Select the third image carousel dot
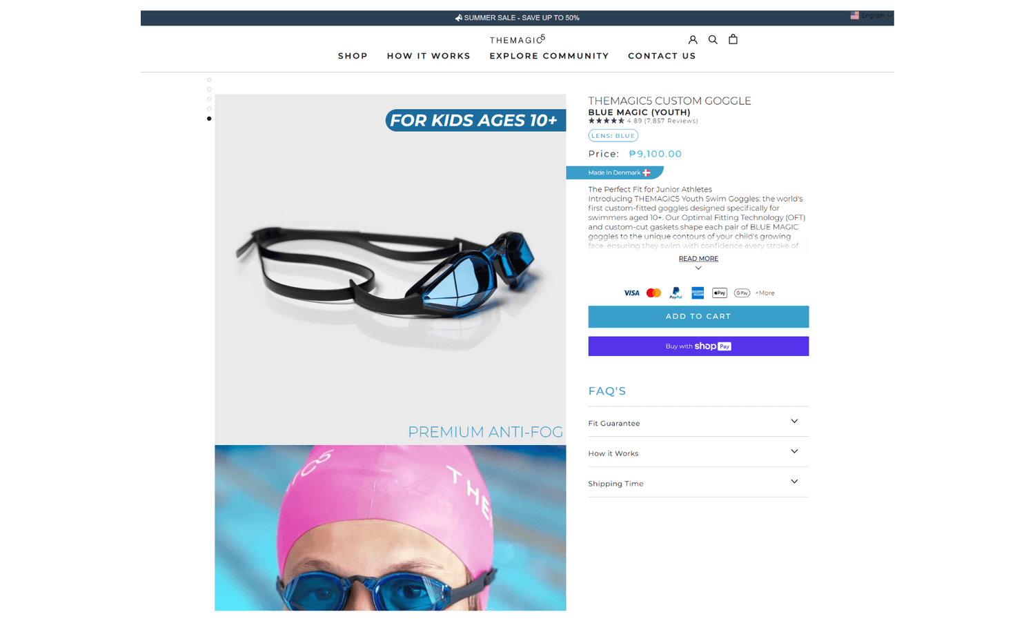This screenshot has height=621, width=1035. 209,99
